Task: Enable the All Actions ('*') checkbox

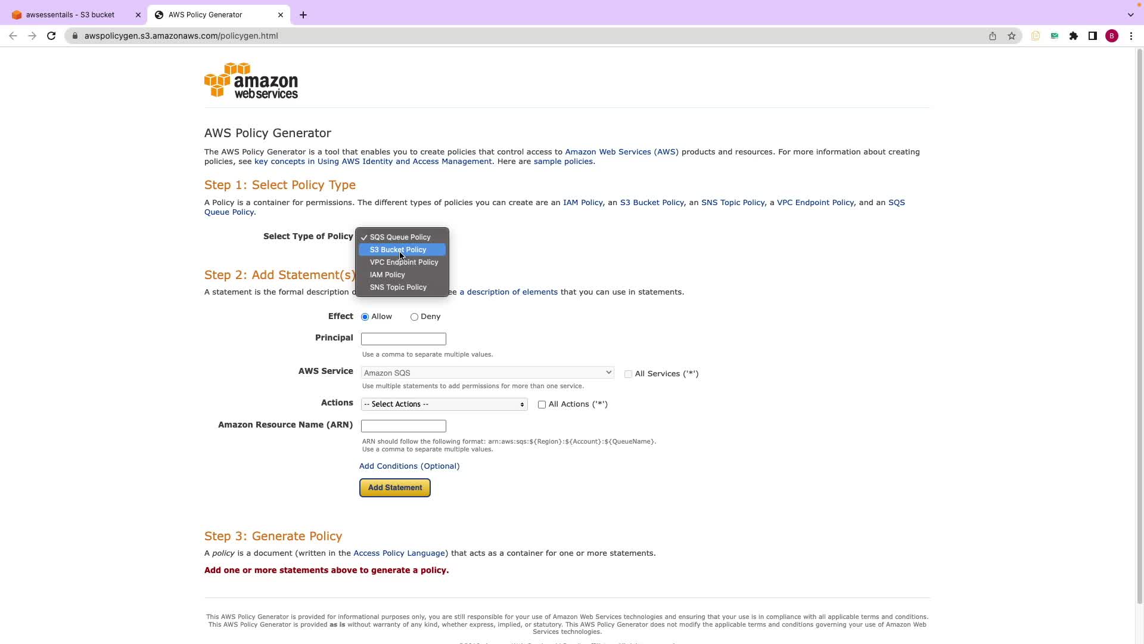Action: [542, 405]
